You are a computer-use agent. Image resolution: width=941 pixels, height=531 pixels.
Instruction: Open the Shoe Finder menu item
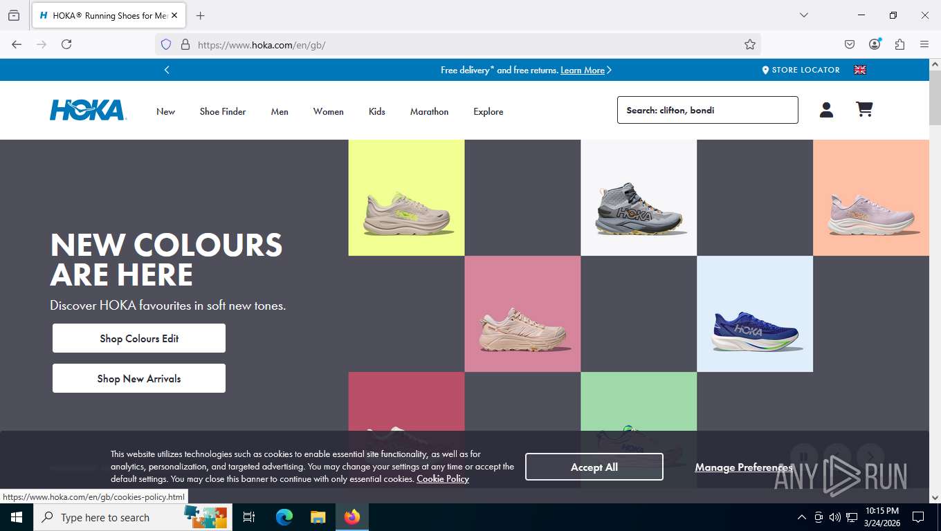[x=223, y=111]
